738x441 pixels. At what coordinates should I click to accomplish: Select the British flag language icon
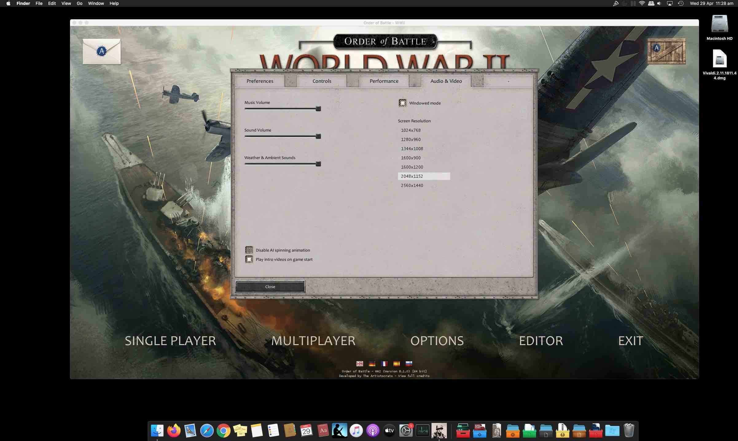(x=360, y=364)
